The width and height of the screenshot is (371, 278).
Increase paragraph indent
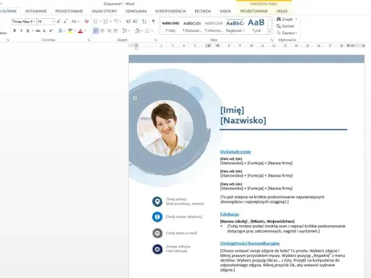(x=136, y=22)
